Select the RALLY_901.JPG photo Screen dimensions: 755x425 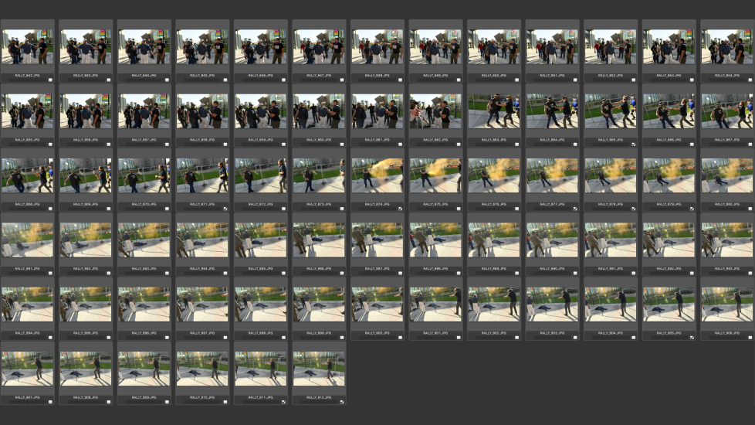click(x=435, y=304)
